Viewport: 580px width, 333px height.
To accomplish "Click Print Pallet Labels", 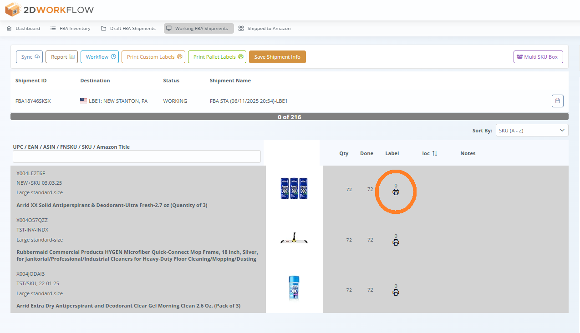I will click(217, 57).
